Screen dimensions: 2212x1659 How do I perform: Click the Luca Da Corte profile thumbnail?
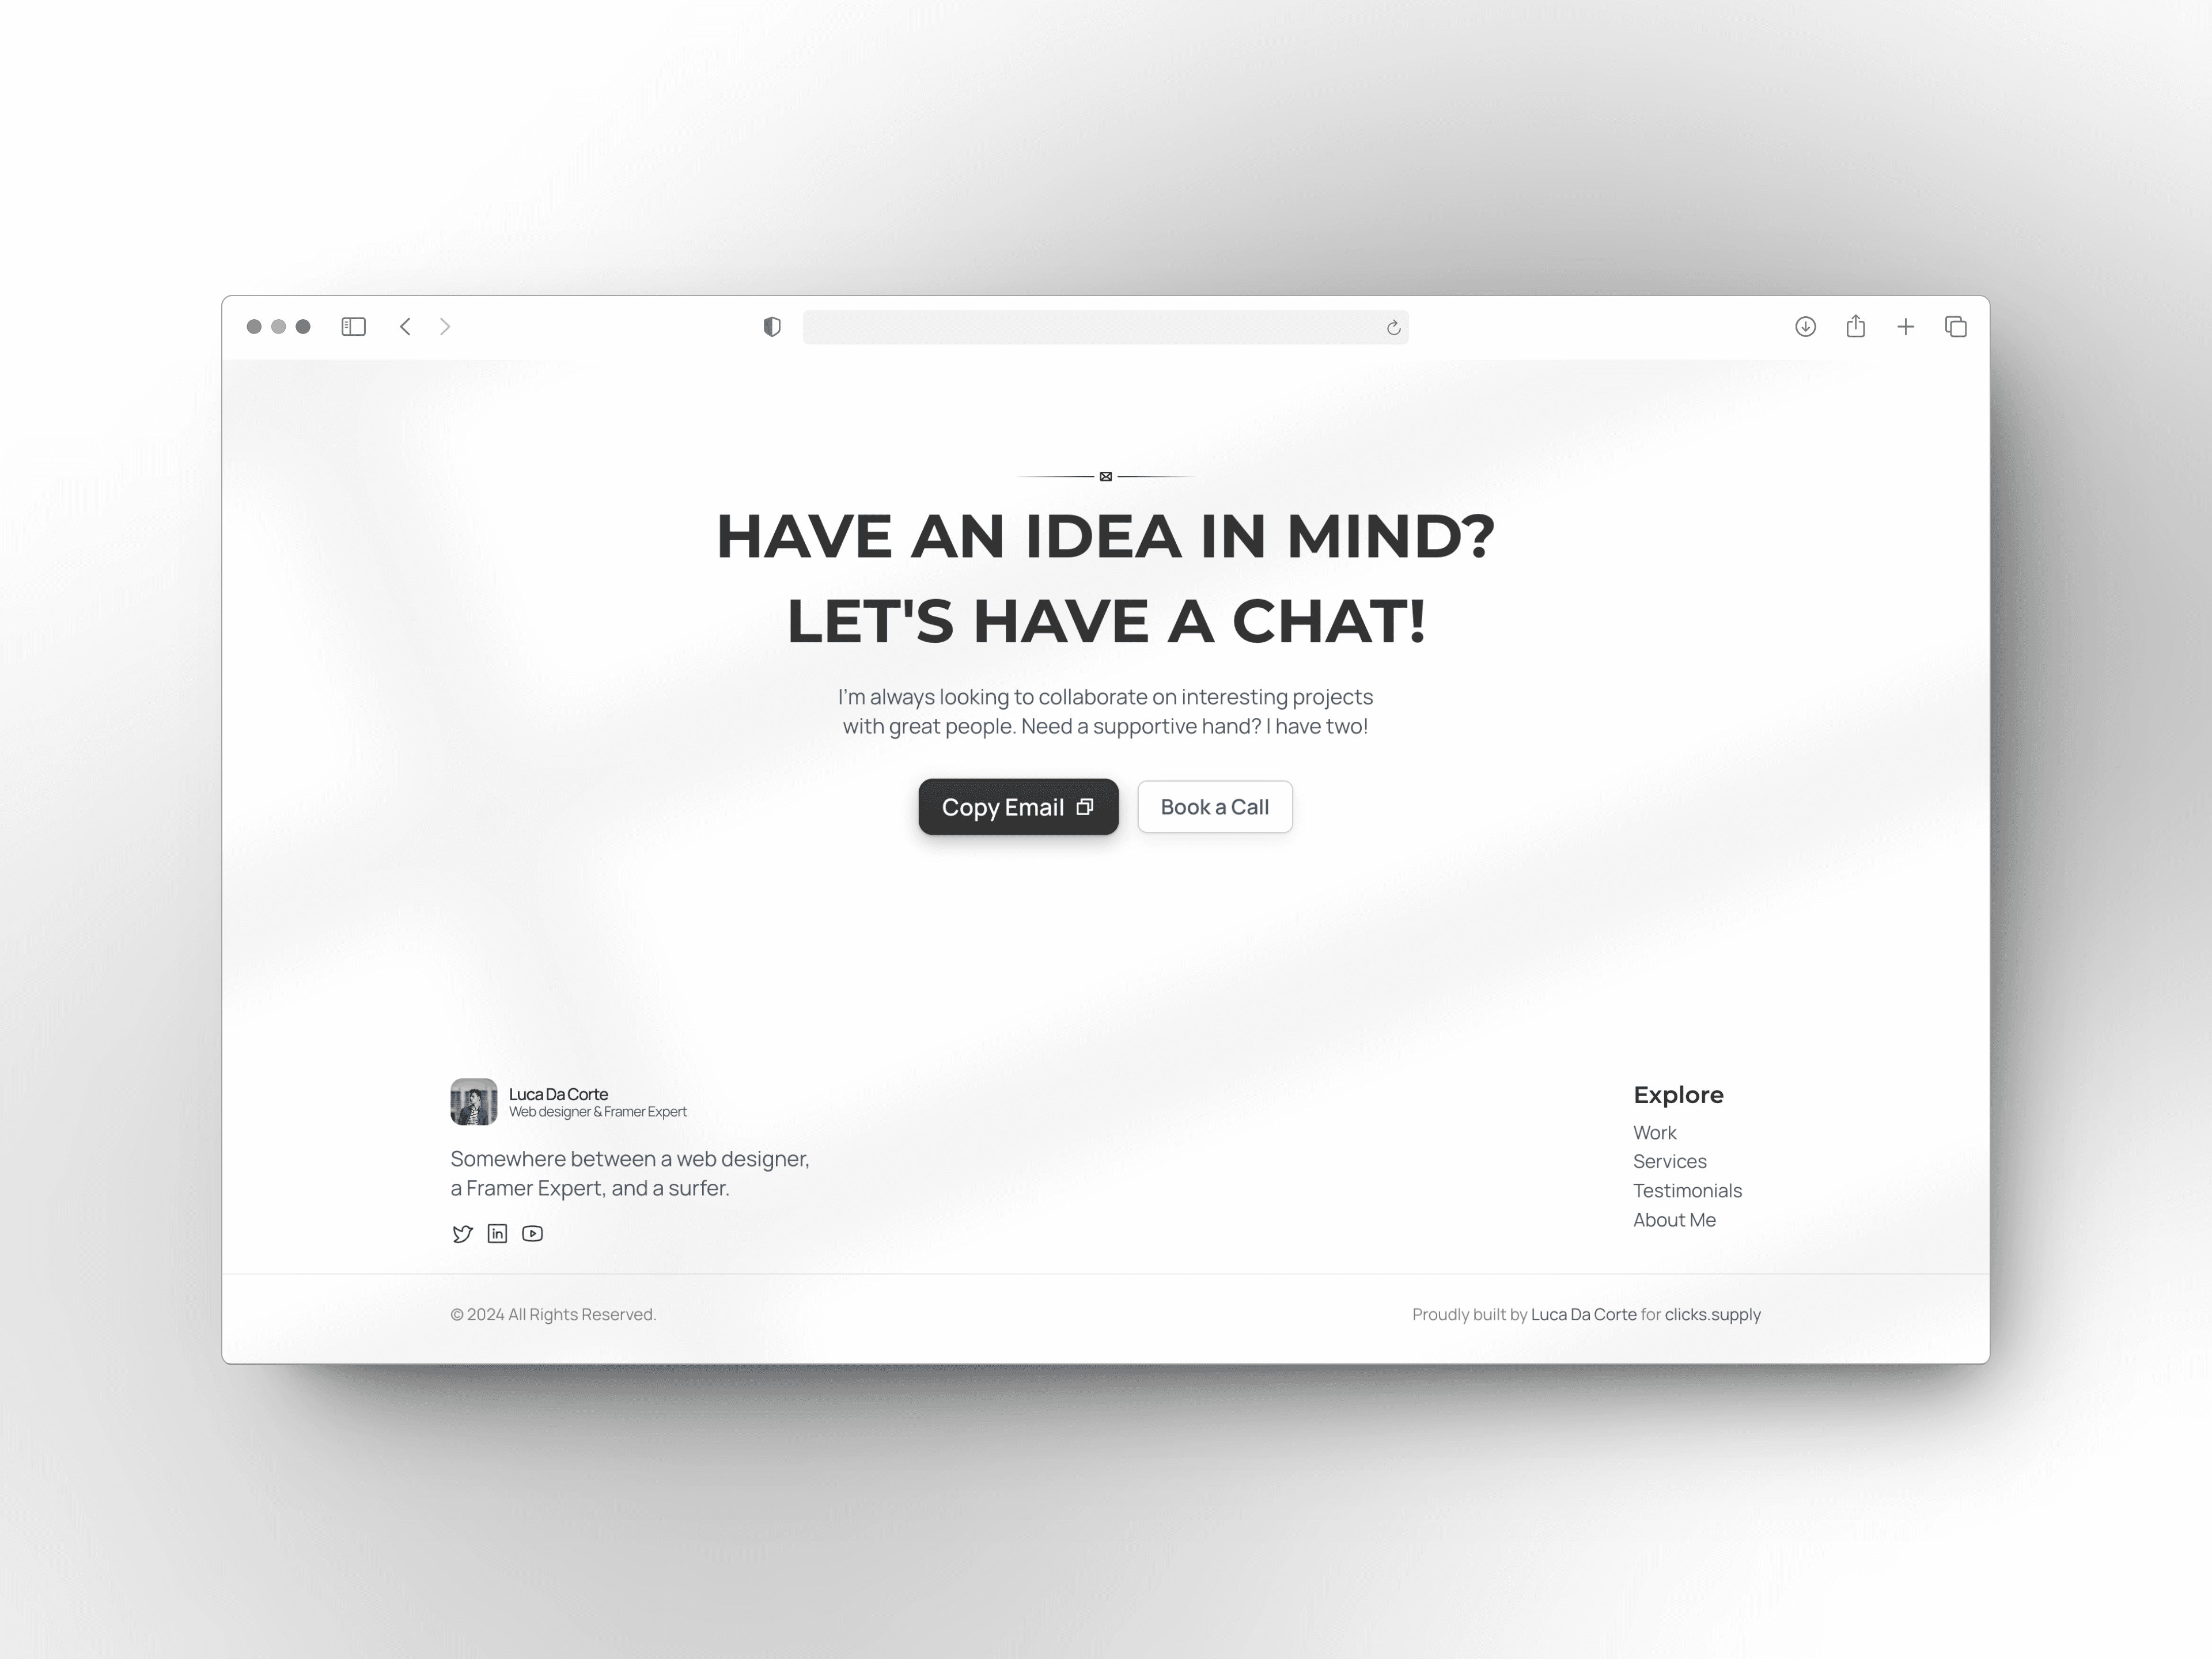(472, 1101)
